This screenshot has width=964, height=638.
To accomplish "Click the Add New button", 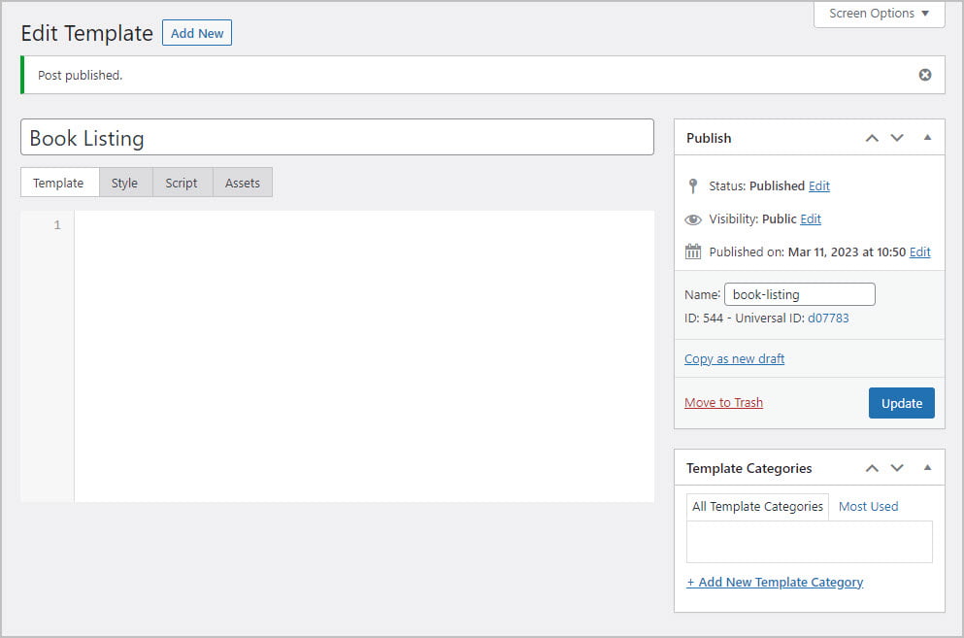I will click(x=197, y=33).
